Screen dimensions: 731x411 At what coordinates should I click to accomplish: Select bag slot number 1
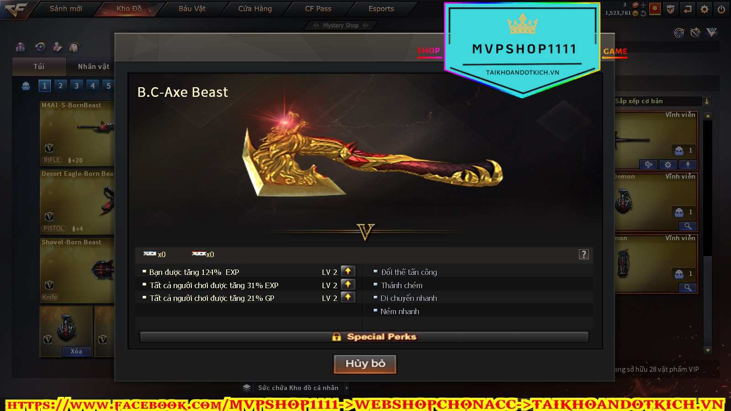44,85
